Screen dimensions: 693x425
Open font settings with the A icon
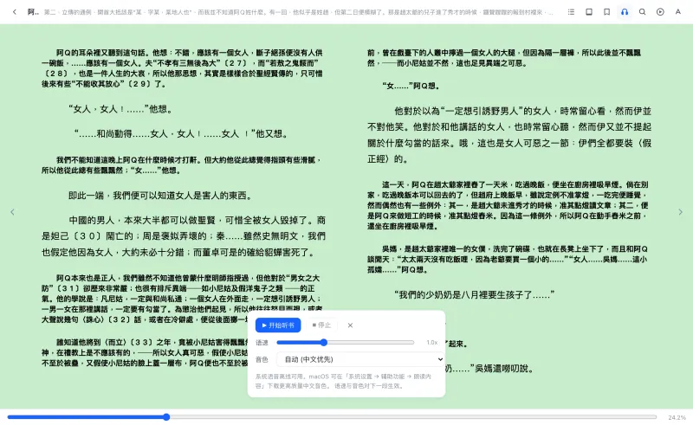coord(677,12)
